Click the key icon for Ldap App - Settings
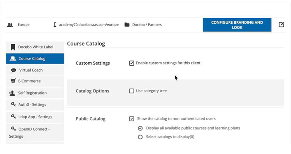 pyautogui.click(x=13, y=116)
